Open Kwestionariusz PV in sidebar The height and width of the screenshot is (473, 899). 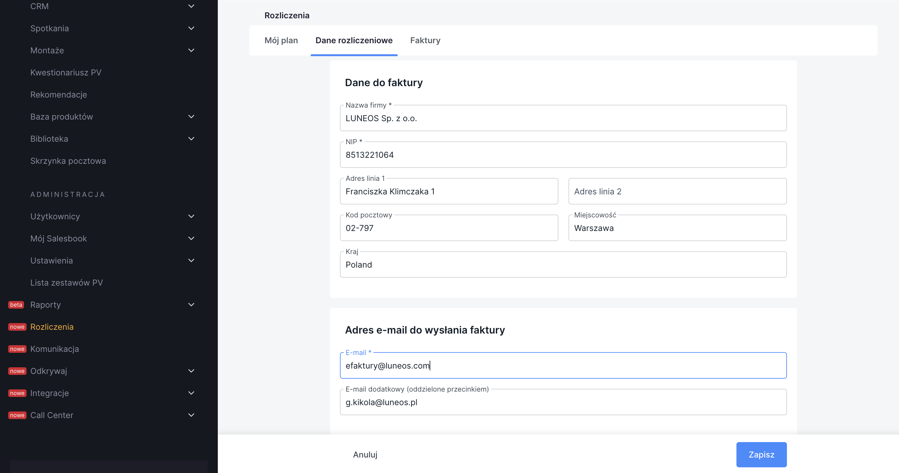(66, 73)
